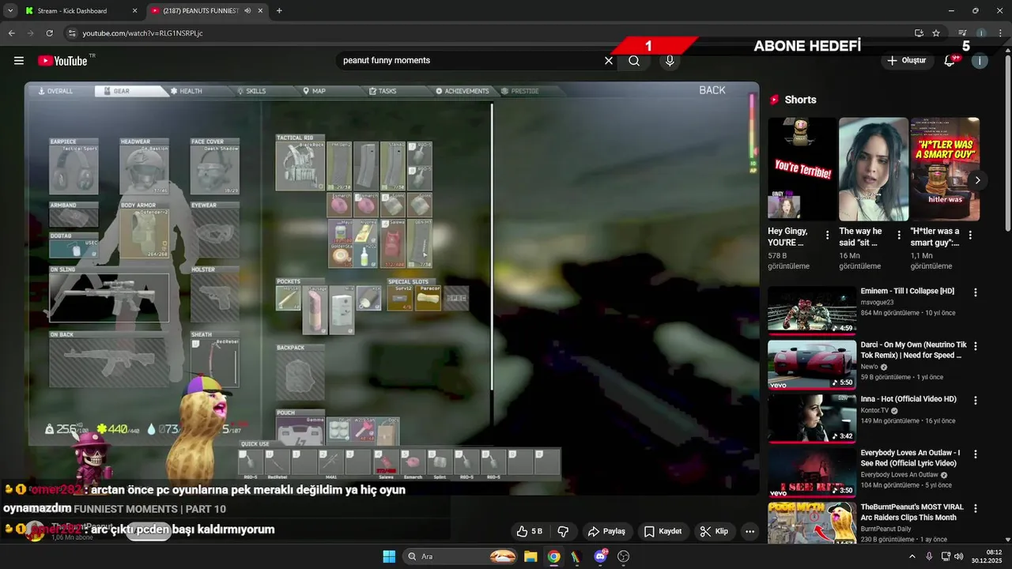Open options for "The way he said" short

[898, 235]
